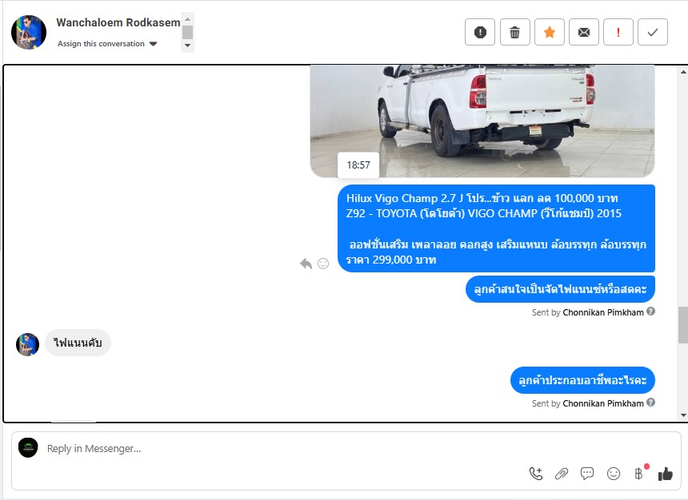Open Assign this conversation dropdown
Image resolution: width=688 pixels, height=500 pixels.
coord(107,44)
